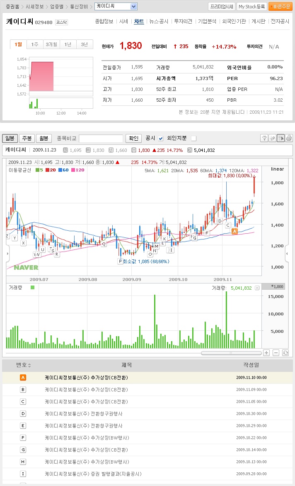
Task: Open the 종합정보 tab
Action: (x=104, y=22)
